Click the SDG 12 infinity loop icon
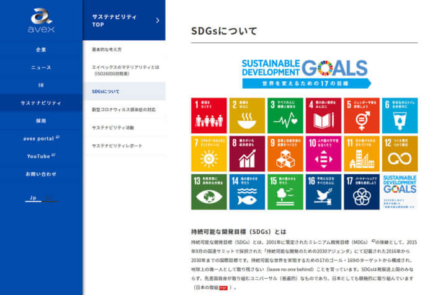Screen dimensions: 443x295 [400, 154]
